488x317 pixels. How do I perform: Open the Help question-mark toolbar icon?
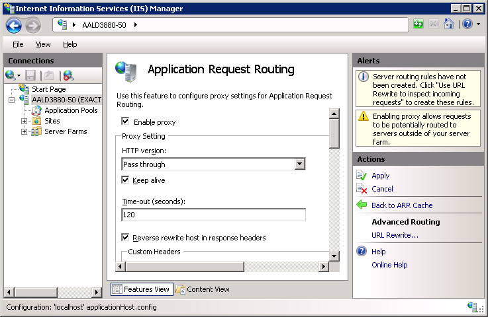[x=467, y=24]
